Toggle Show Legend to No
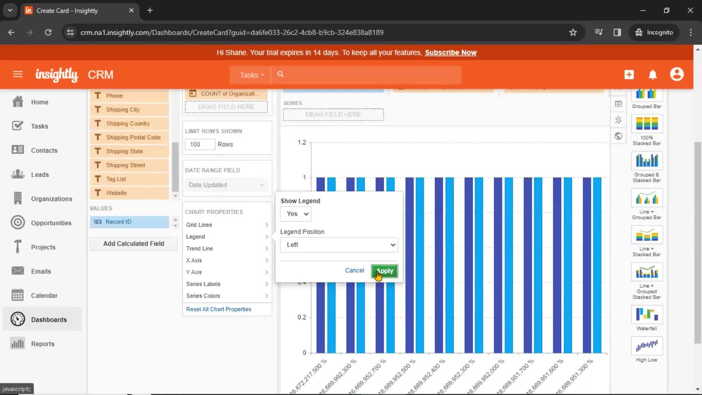The width and height of the screenshot is (702, 395). 295,214
